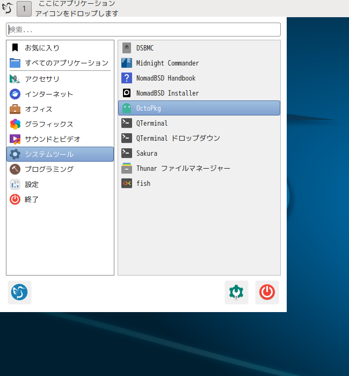The image size is (349, 376).
Task: Click the QTerminal ドロップダウン terminal icon
Action: tap(127, 138)
